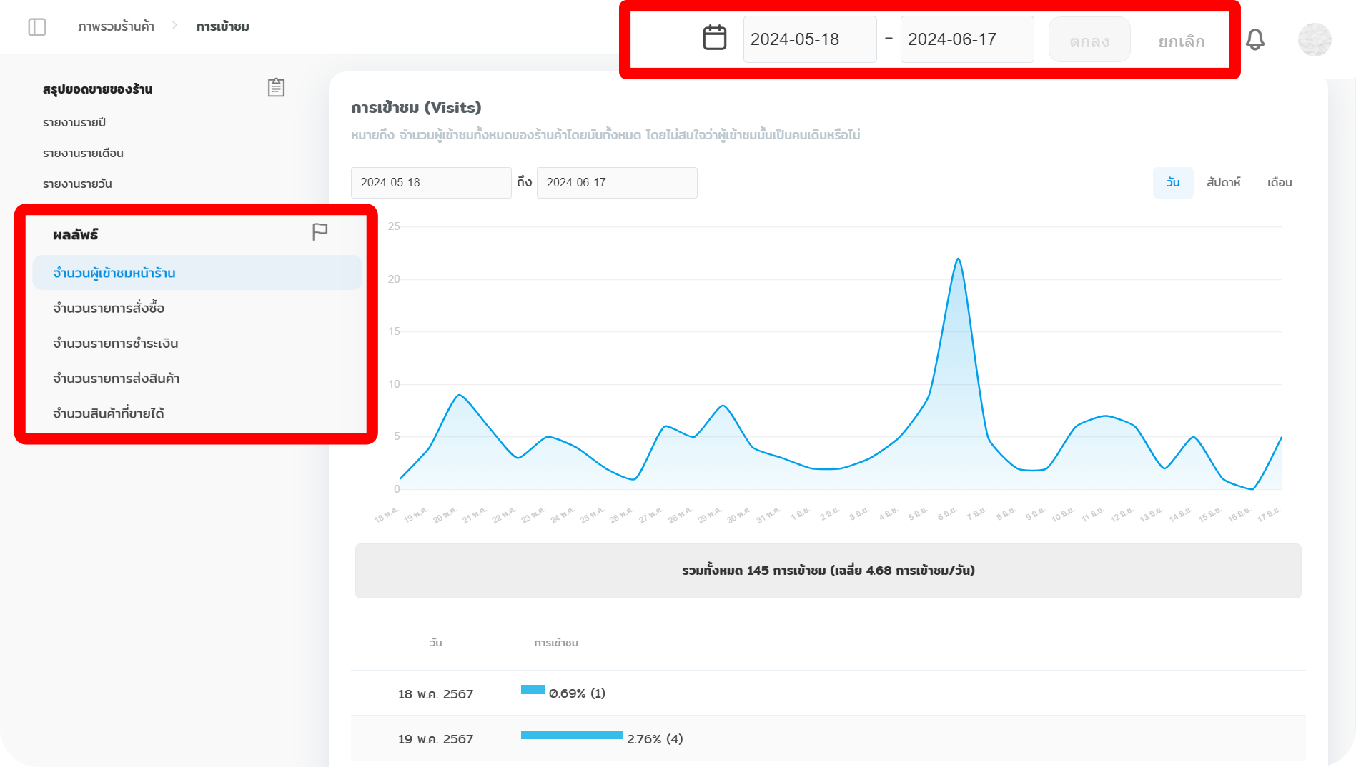Go to ภาพรวมร้านค้า breadcrumb link
Screen dimensions: 1356x767
(x=116, y=26)
